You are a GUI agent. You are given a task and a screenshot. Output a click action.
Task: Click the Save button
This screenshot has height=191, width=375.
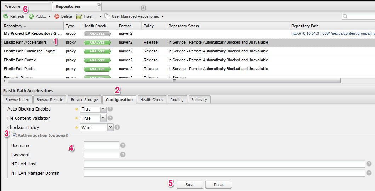click(x=190, y=185)
